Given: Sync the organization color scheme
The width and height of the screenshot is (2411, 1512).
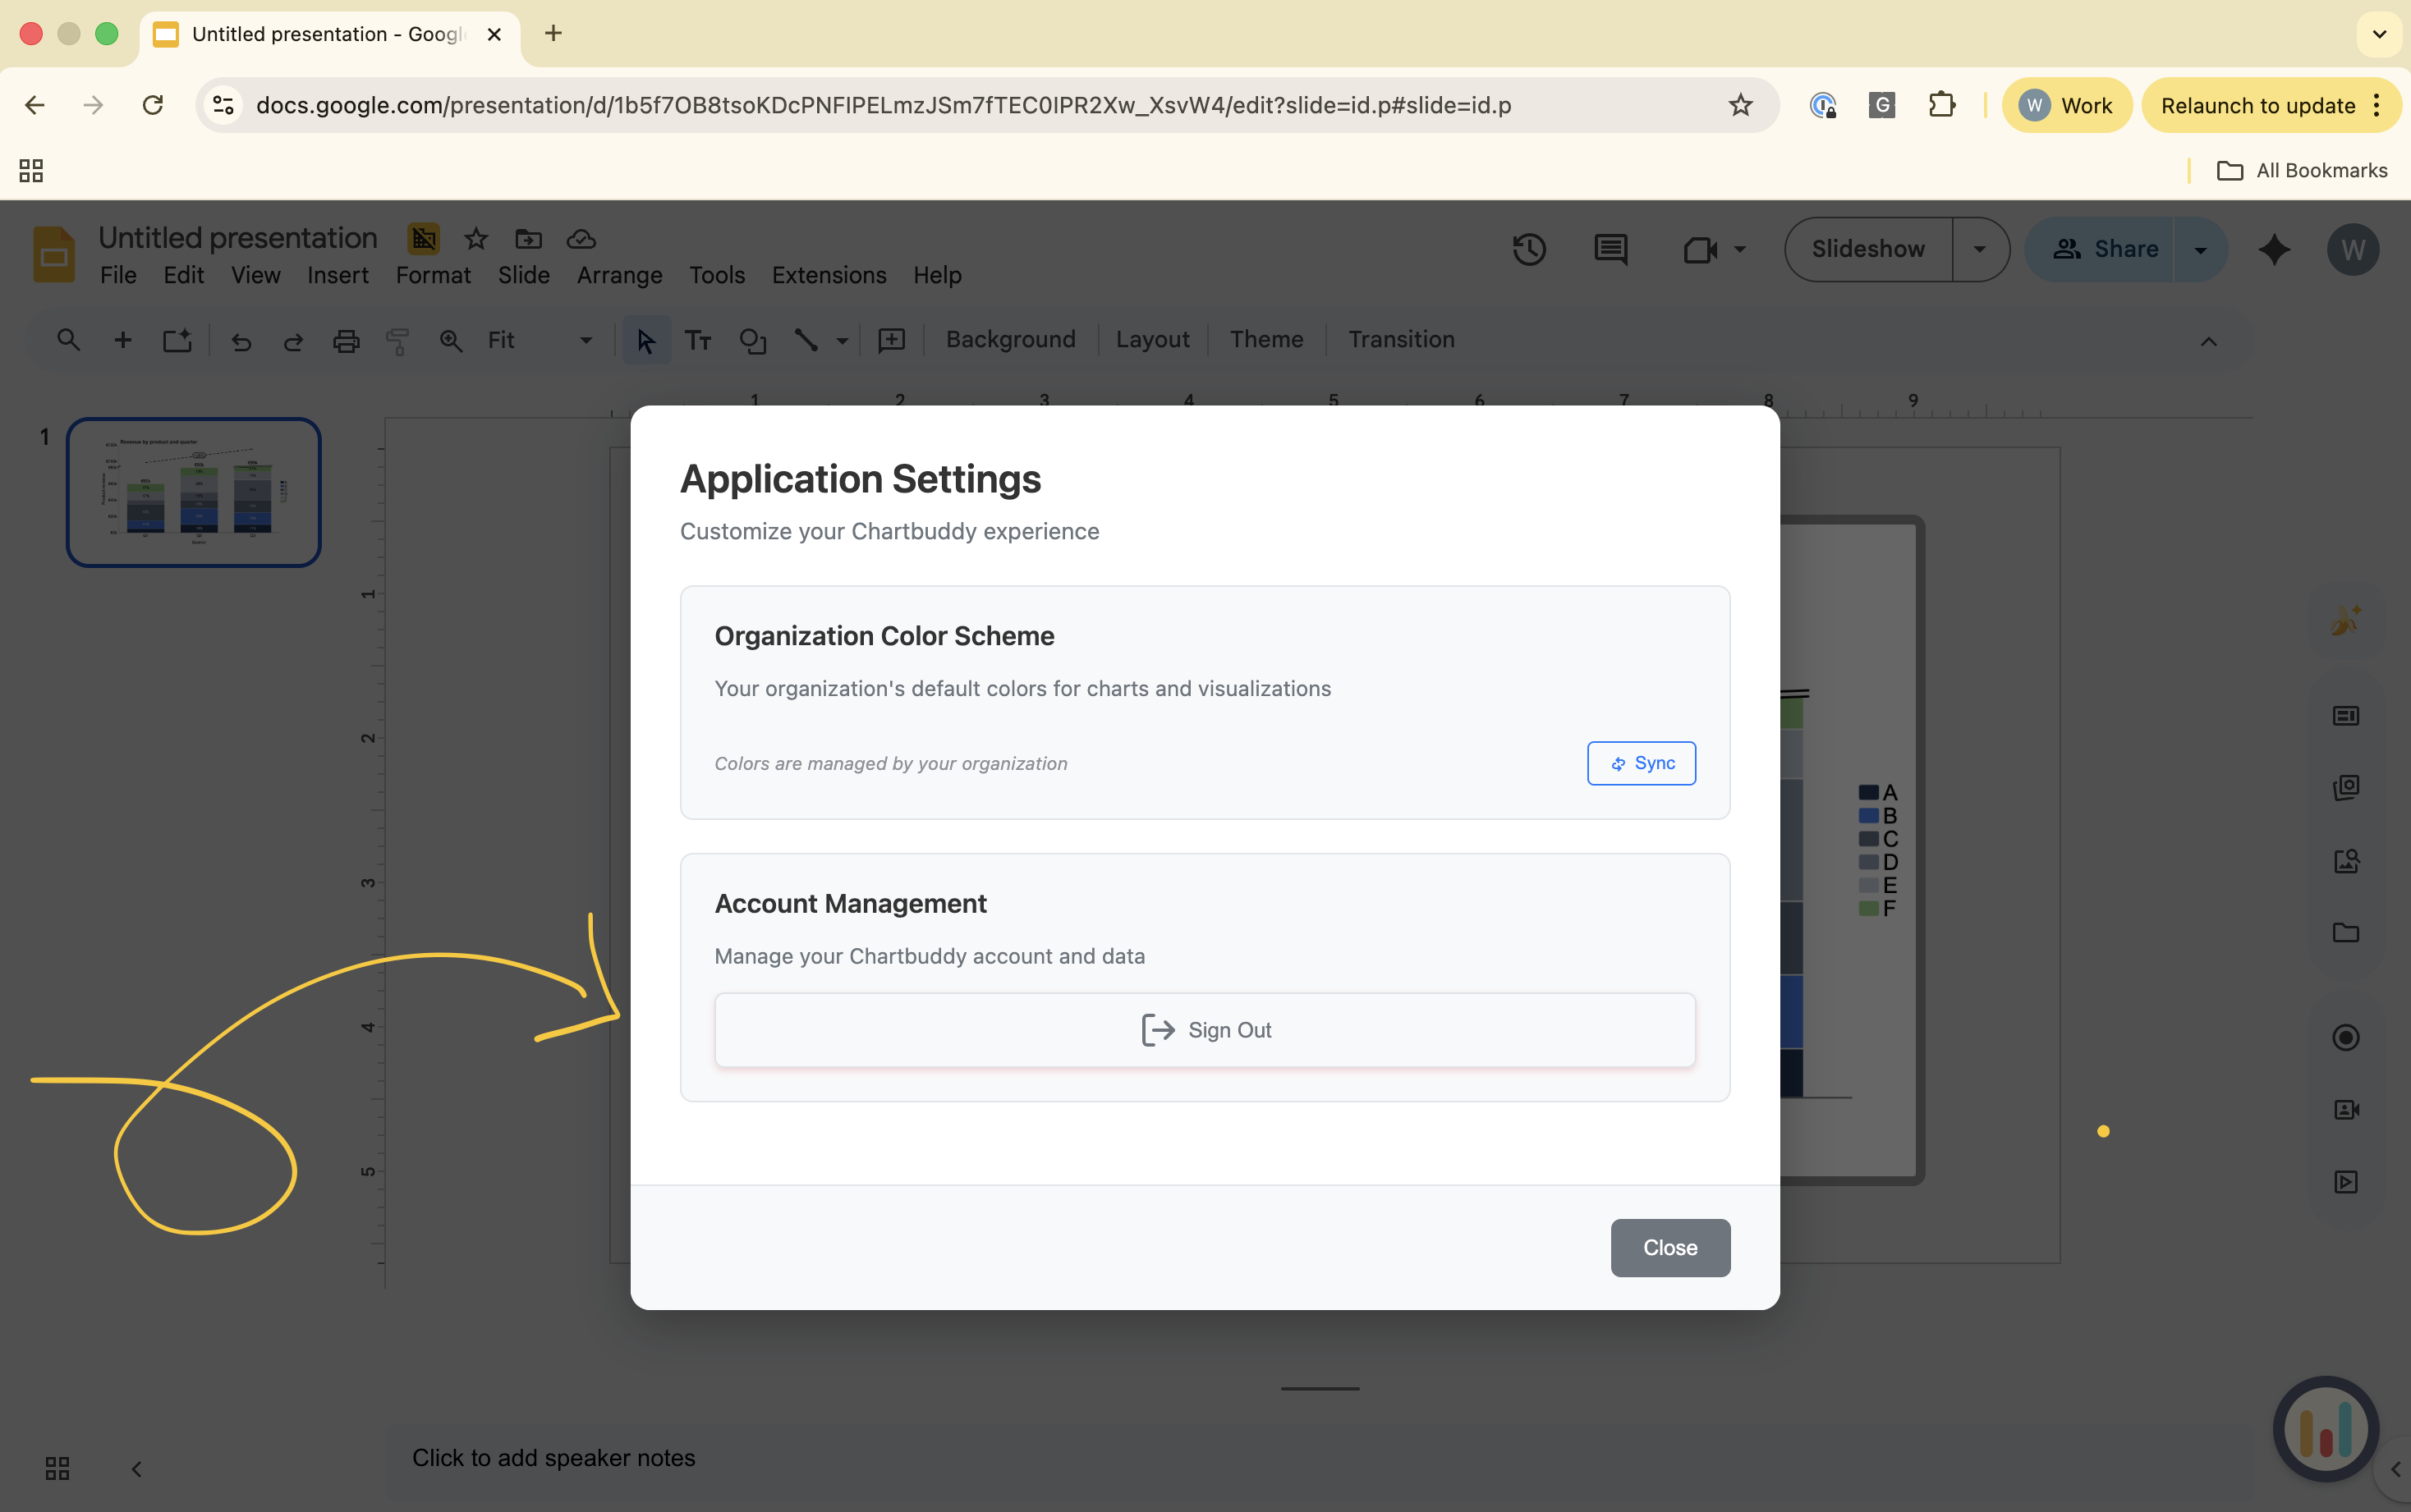Looking at the screenshot, I should click(x=1641, y=763).
